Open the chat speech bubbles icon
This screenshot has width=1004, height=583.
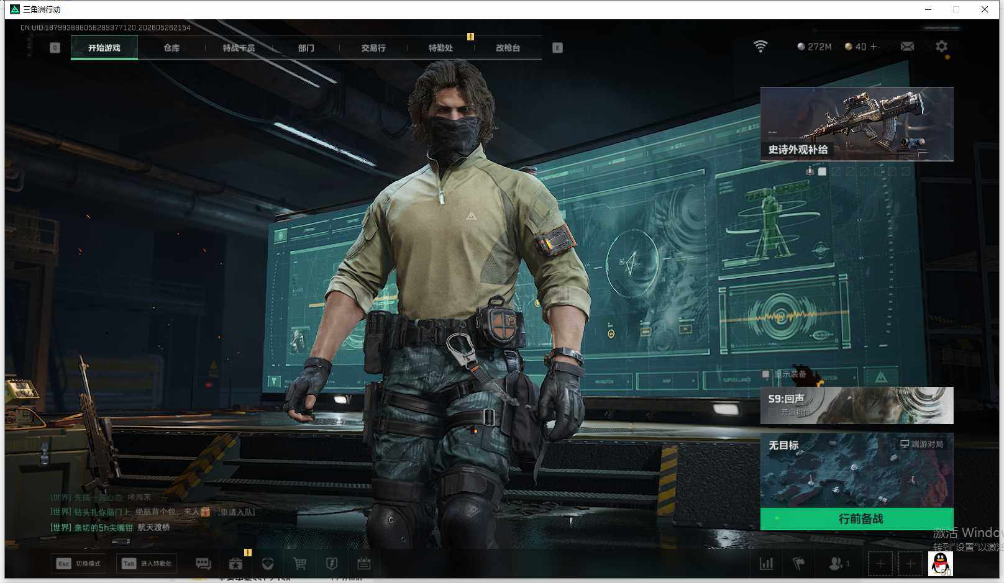point(203,563)
